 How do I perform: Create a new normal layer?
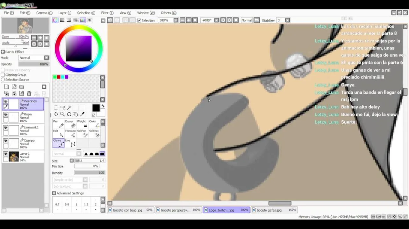pyautogui.click(x=6, y=87)
